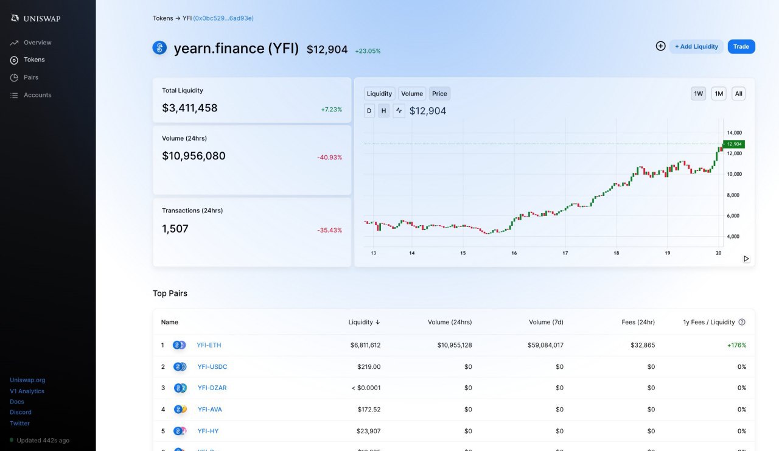Switch the chart to Volume
The width and height of the screenshot is (779, 451).
point(412,94)
